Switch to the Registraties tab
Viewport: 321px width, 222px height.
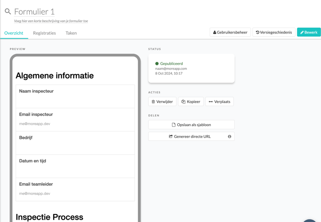[45, 33]
